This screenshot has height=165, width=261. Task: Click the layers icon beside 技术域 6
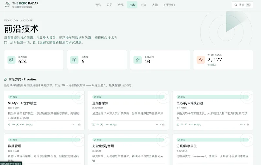pyautogui.click(x=74, y=60)
